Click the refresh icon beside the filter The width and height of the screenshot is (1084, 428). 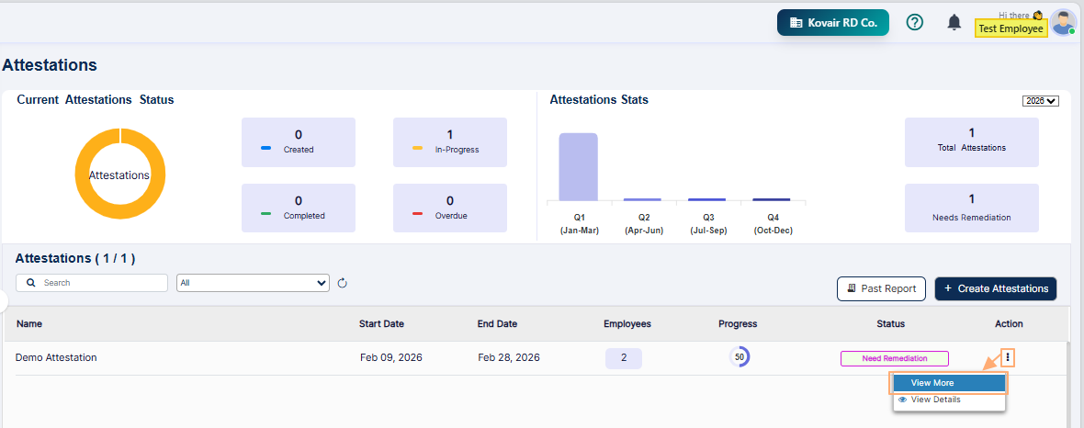pos(343,283)
